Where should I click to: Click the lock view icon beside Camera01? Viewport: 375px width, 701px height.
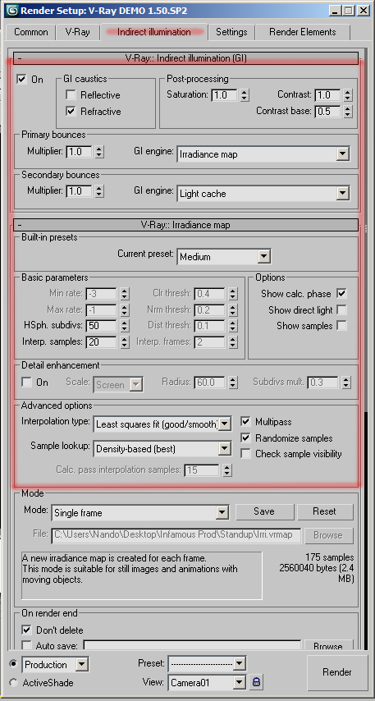257,682
